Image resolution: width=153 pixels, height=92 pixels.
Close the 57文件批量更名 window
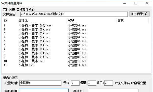click(147, 3)
